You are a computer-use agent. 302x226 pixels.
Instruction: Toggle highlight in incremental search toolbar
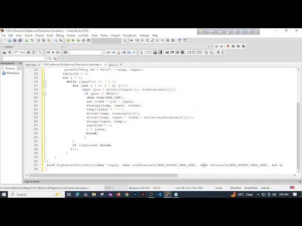pyautogui.click(x=118, y=52)
